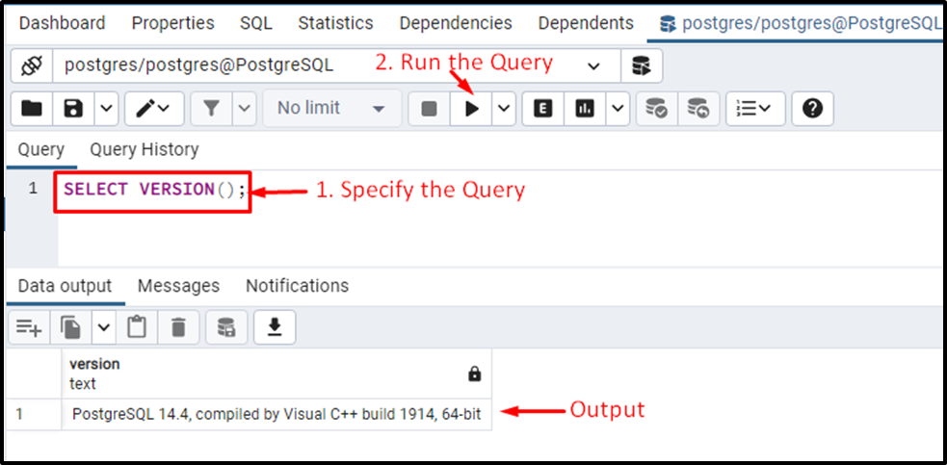Click the Help question mark icon
The width and height of the screenshot is (947, 465).
tap(812, 109)
